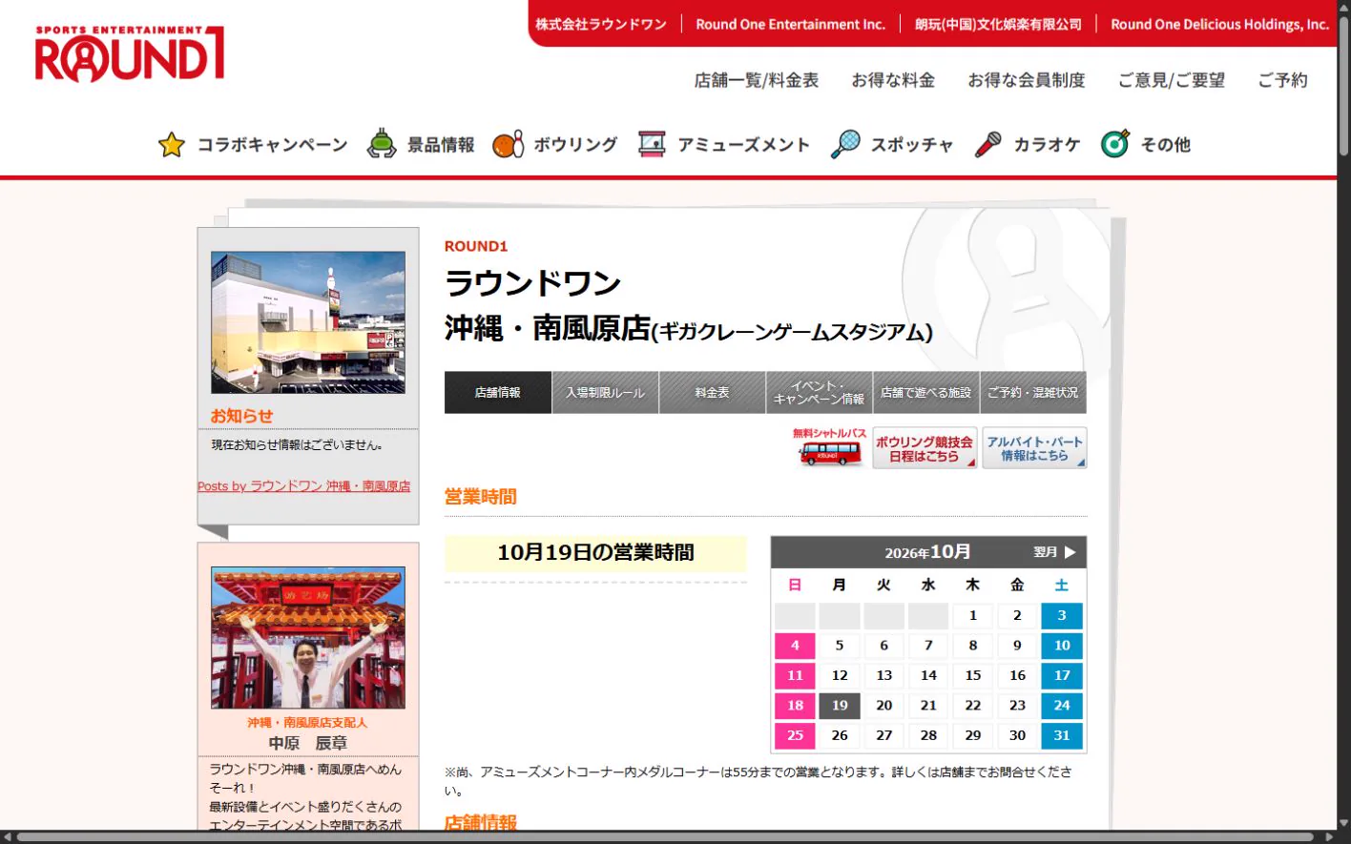Click the free shuttle bus banner
This screenshot has height=844, width=1351.
[829, 447]
